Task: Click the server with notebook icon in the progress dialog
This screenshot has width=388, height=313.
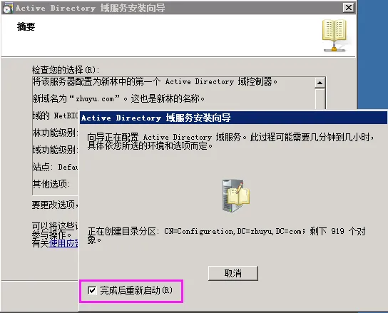Action: click(236, 196)
